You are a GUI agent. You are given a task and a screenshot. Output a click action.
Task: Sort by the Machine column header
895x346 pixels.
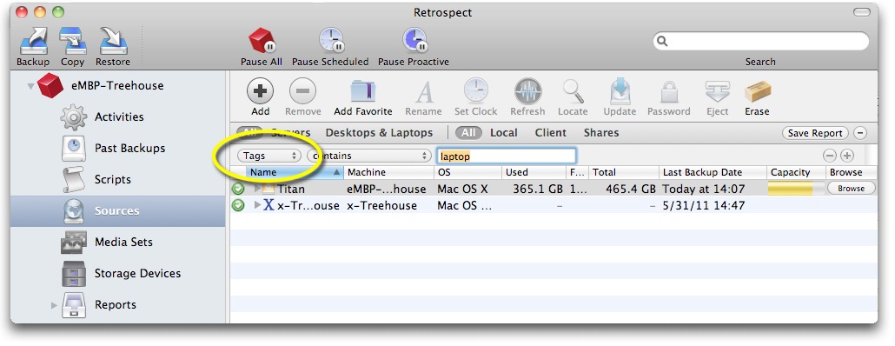[388, 172]
